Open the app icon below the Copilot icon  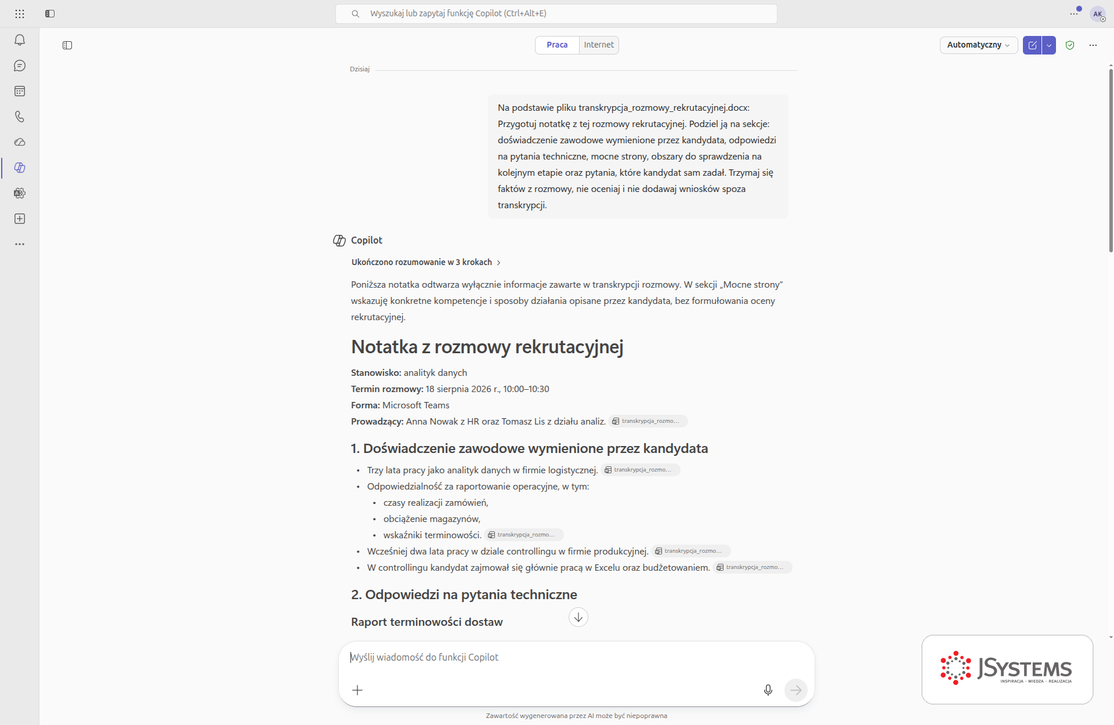(x=20, y=193)
